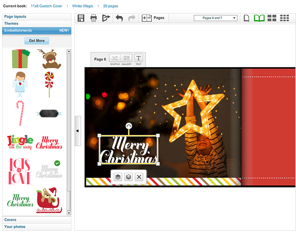
Task: Select the candy cane embellishment
Action: coord(20,114)
